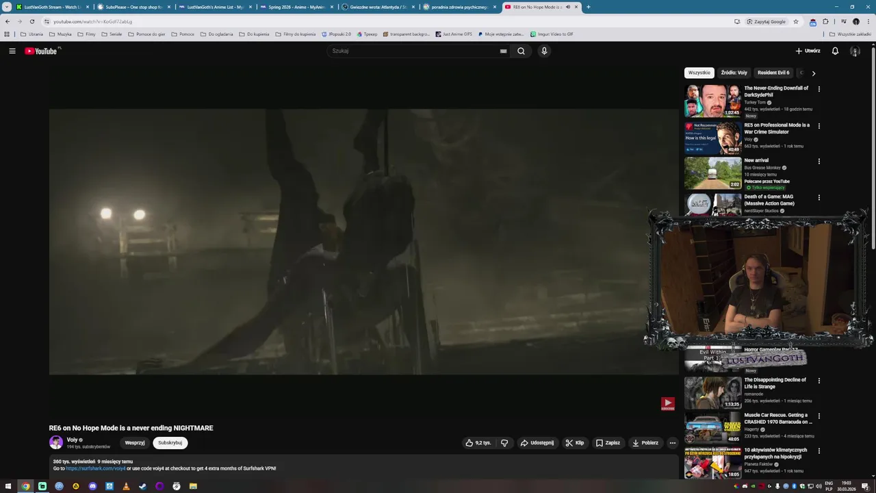The height and width of the screenshot is (493, 876).
Task: Open Wszystkie zakładki bookmarks folder
Action: pyautogui.click(x=850, y=34)
